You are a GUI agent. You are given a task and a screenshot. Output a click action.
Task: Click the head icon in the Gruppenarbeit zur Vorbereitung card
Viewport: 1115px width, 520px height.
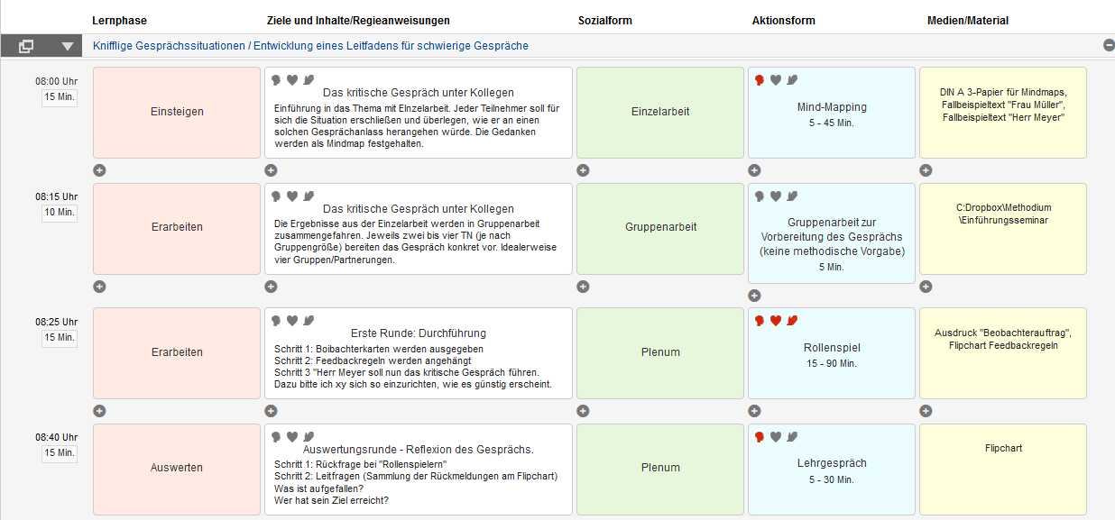(760, 196)
